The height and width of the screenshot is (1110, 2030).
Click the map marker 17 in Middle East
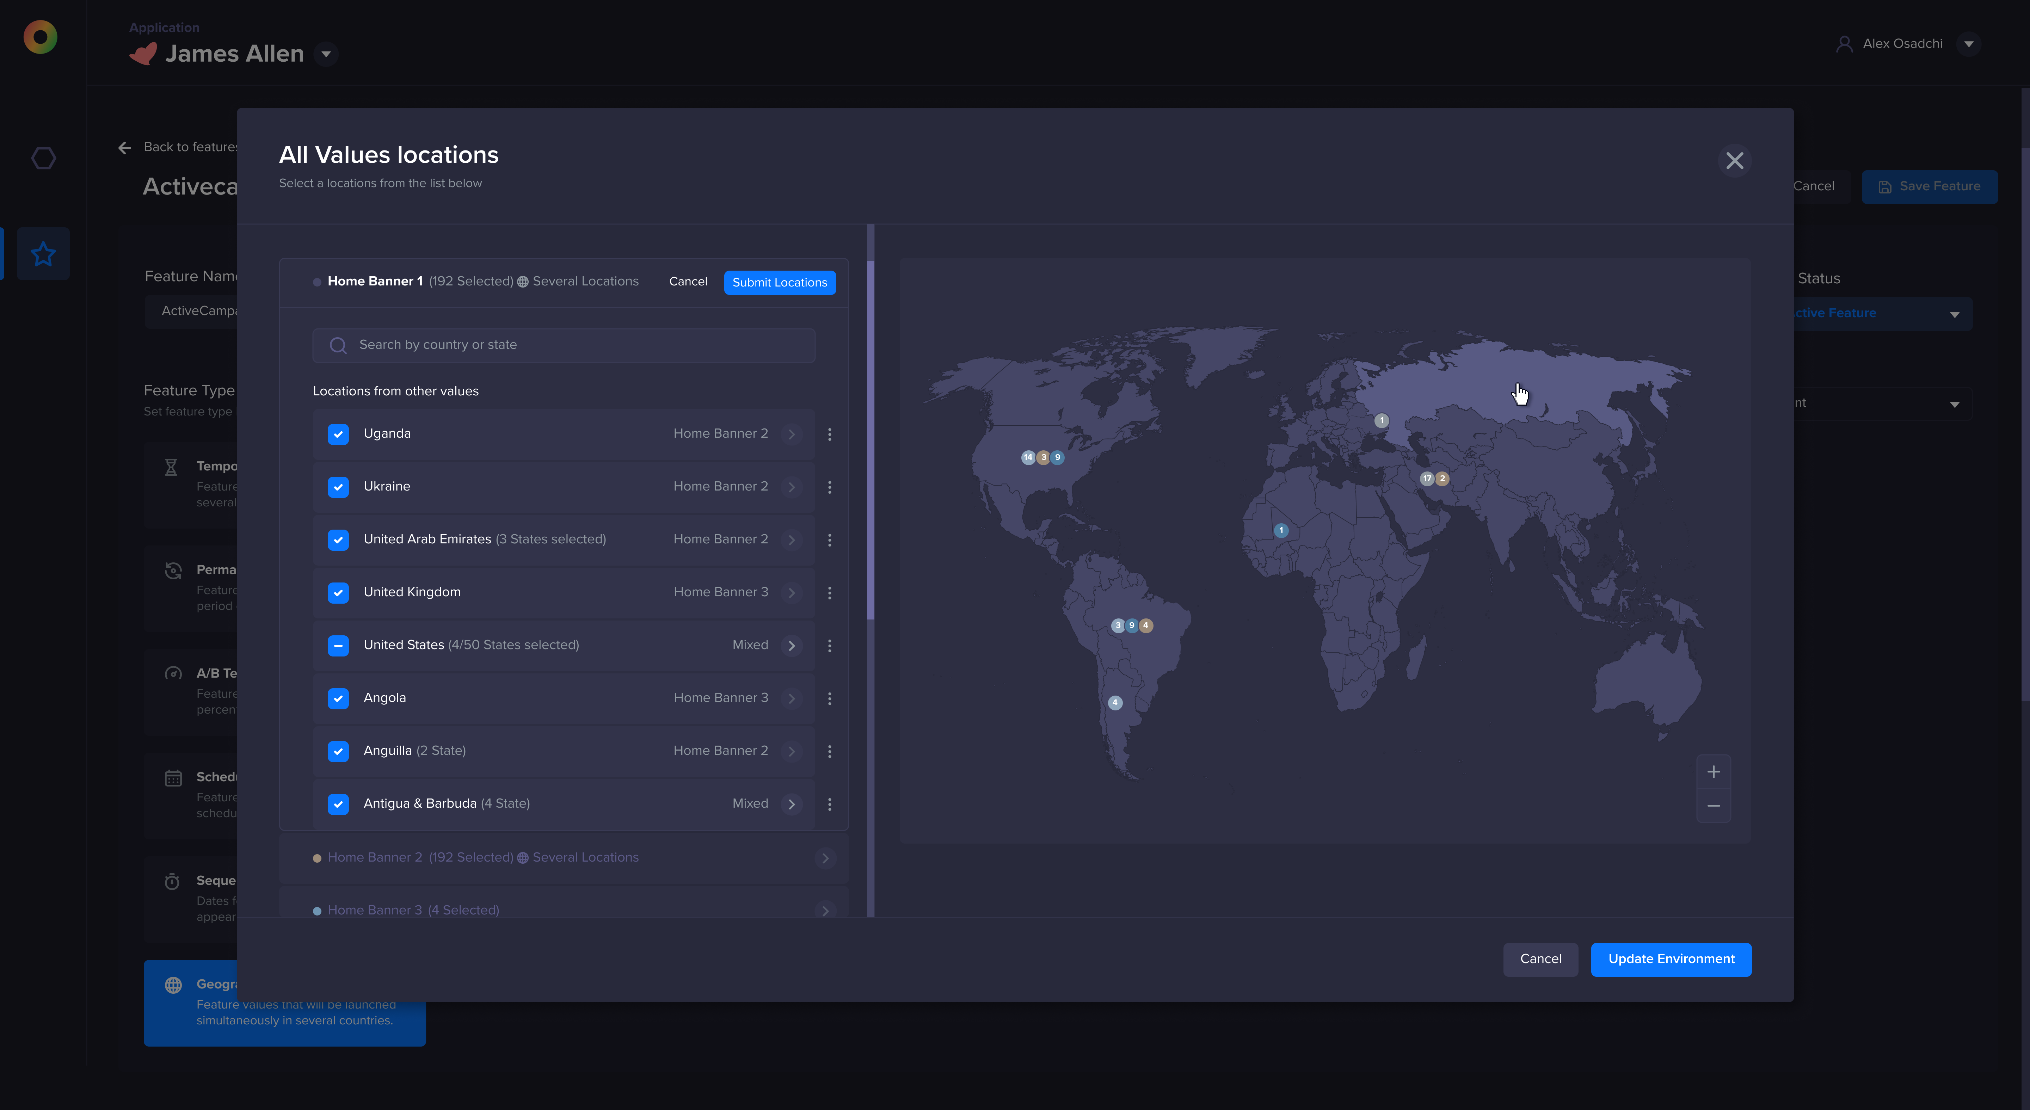click(x=1426, y=478)
